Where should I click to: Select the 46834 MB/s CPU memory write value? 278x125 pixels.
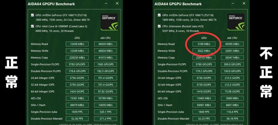105,51
